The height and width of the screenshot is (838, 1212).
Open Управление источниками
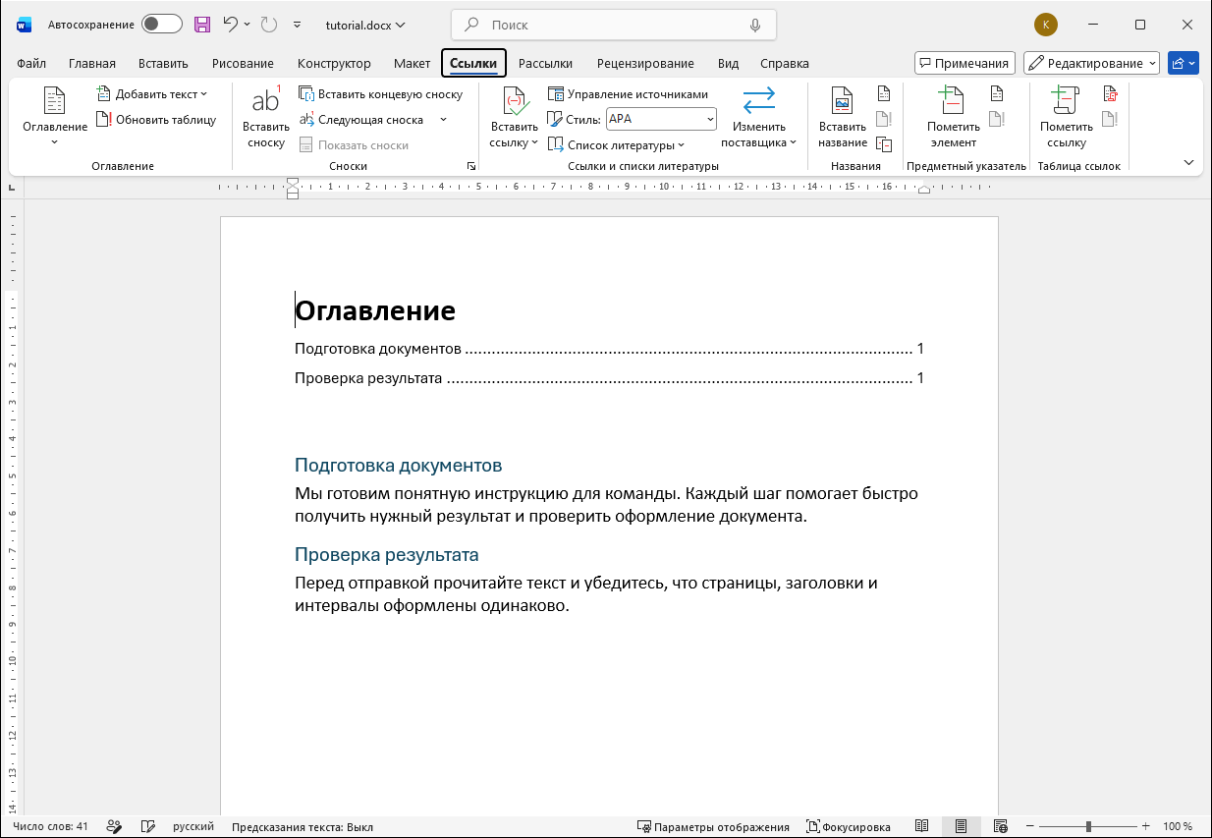[x=628, y=94]
